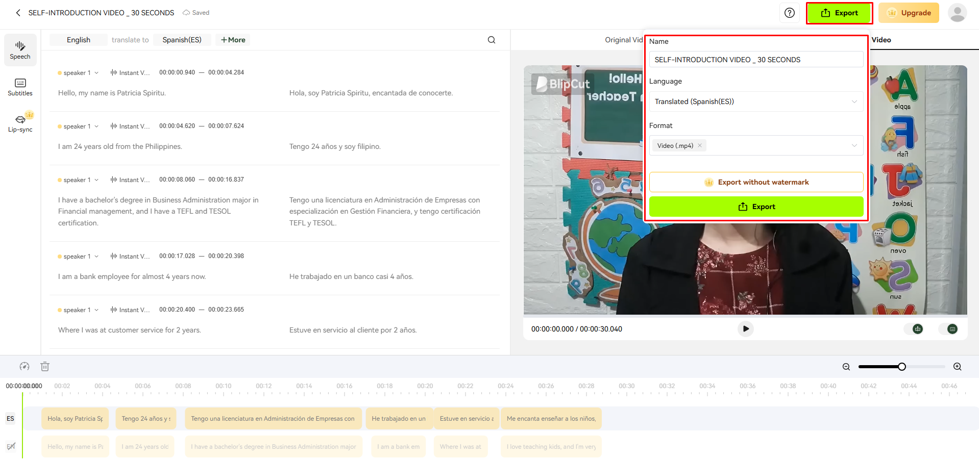Adjust the timeline zoom slider

902,366
